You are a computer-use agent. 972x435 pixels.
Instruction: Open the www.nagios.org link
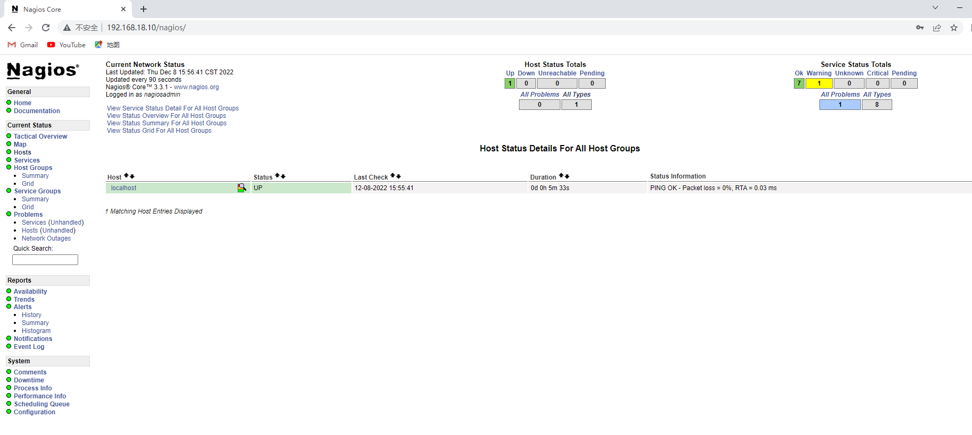pyautogui.click(x=196, y=87)
